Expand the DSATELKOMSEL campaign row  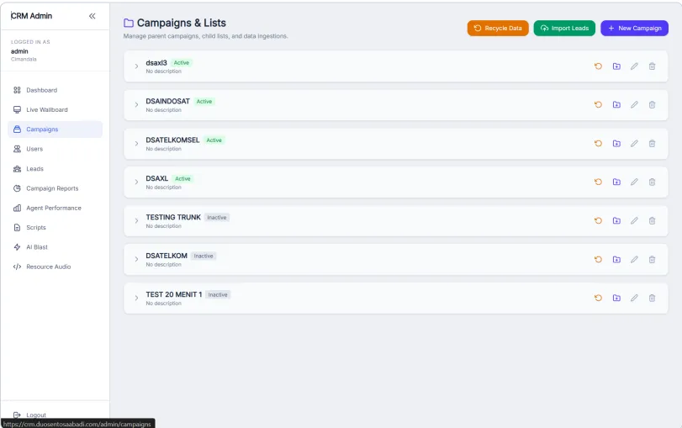136,144
